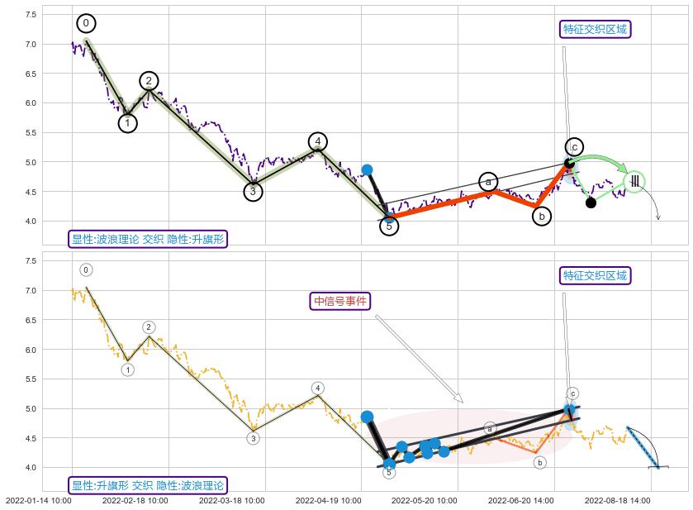
Task: Click the green circled III projection marker
Action: (x=634, y=181)
